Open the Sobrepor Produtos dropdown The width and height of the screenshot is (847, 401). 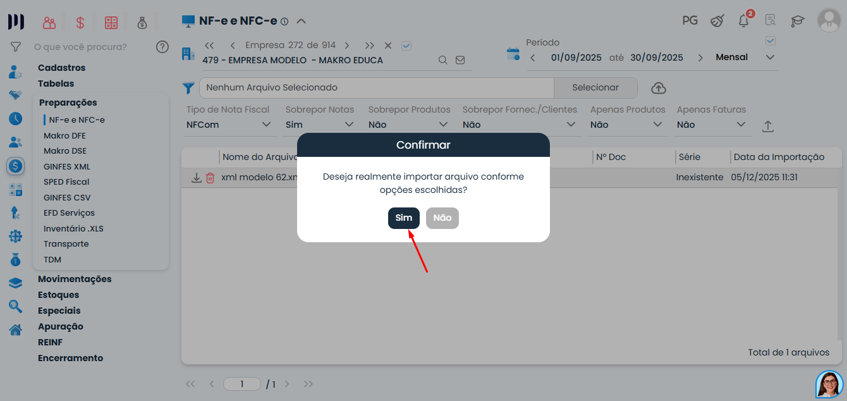click(x=410, y=125)
